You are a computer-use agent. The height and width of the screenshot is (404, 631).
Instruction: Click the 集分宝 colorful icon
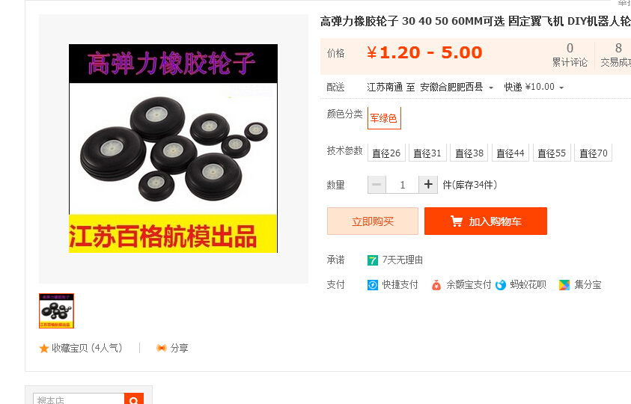click(564, 285)
